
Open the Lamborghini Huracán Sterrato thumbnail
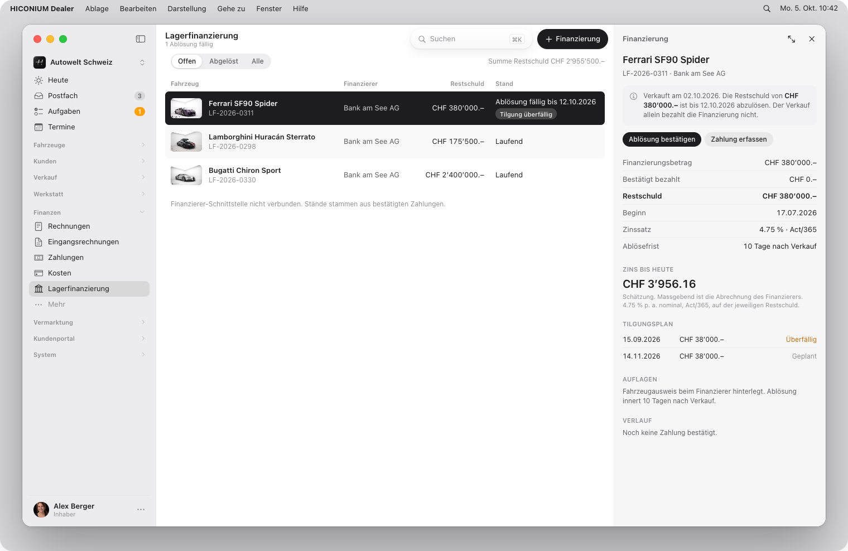186,142
